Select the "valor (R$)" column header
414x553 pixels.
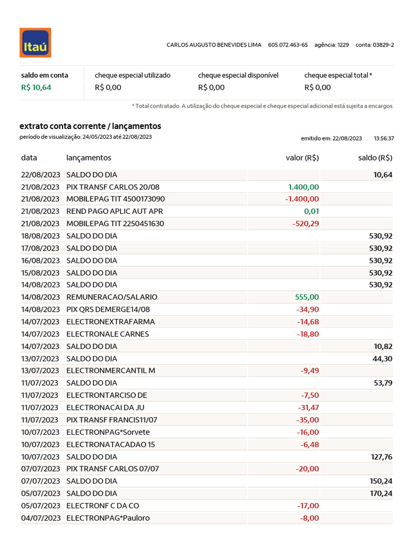pos(302,158)
